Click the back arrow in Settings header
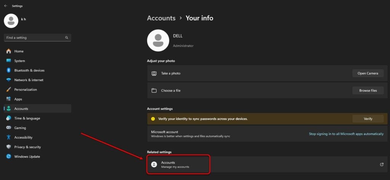The image size is (390, 180). pos(5,6)
